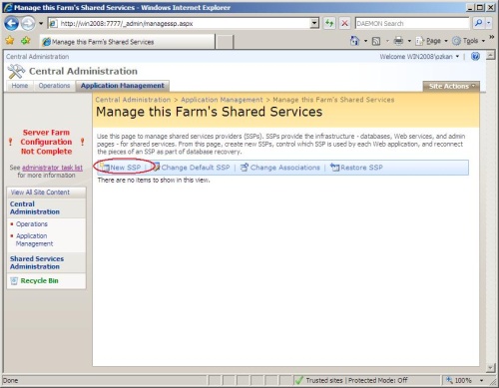Click the red Stop loading icon
Screen dimensions: 499x388
tap(345, 23)
